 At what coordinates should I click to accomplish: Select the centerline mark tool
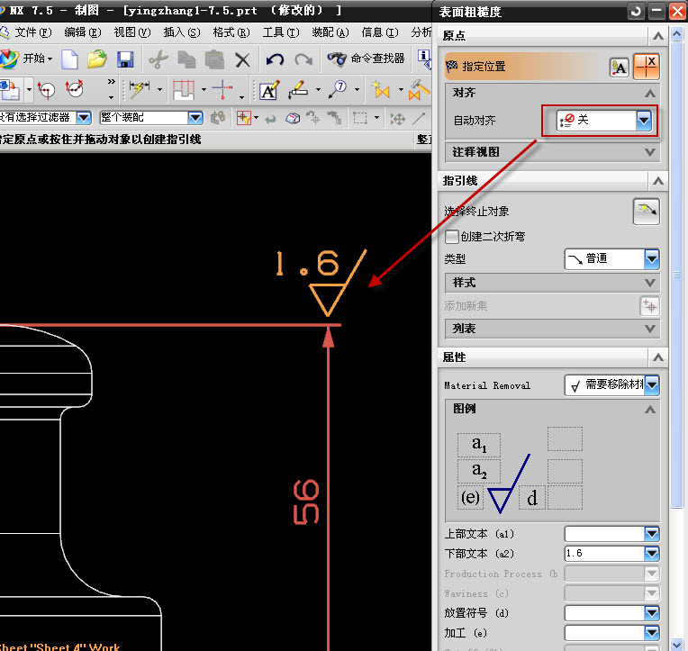(222, 89)
